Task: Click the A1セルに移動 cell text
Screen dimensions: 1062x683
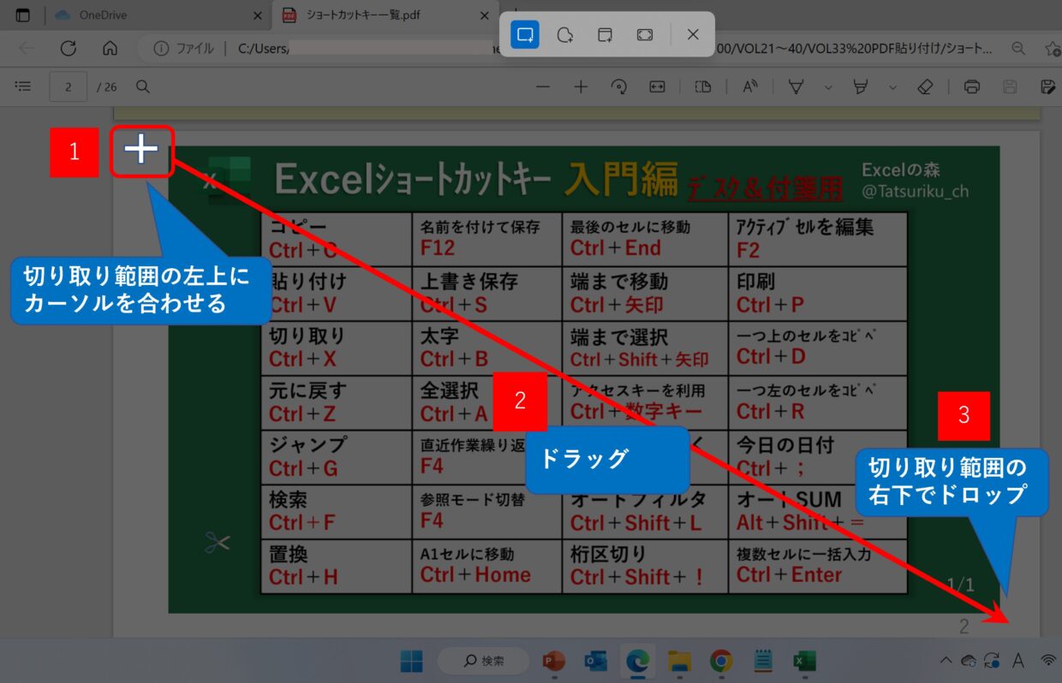Action: (x=468, y=555)
